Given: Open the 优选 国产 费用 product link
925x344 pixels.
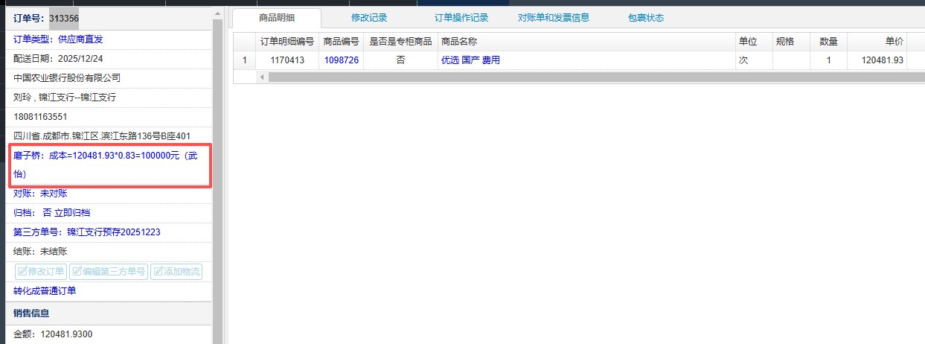Looking at the screenshot, I should tap(470, 60).
